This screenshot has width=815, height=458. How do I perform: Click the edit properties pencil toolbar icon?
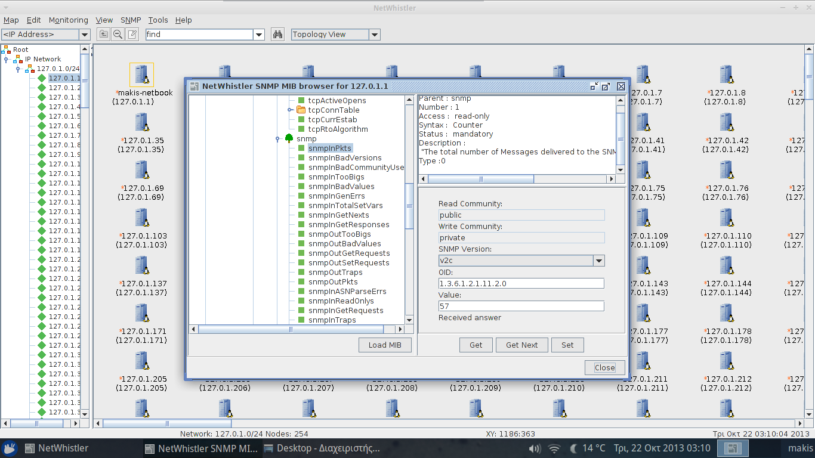click(132, 35)
